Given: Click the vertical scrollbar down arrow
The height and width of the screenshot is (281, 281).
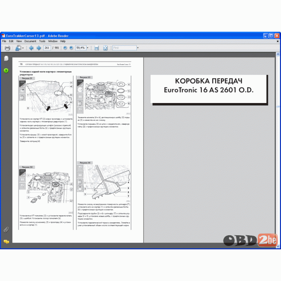Looking at the screenshot, I should pos(278,246).
